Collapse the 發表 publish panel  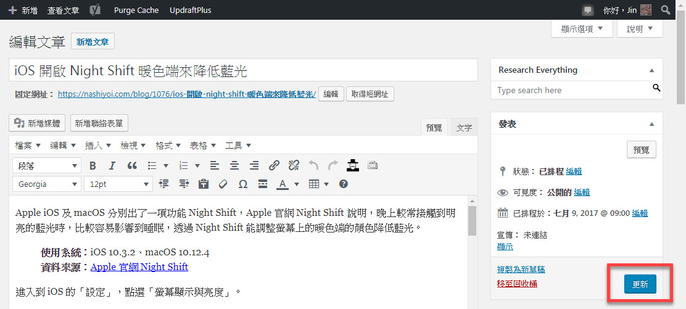652,125
